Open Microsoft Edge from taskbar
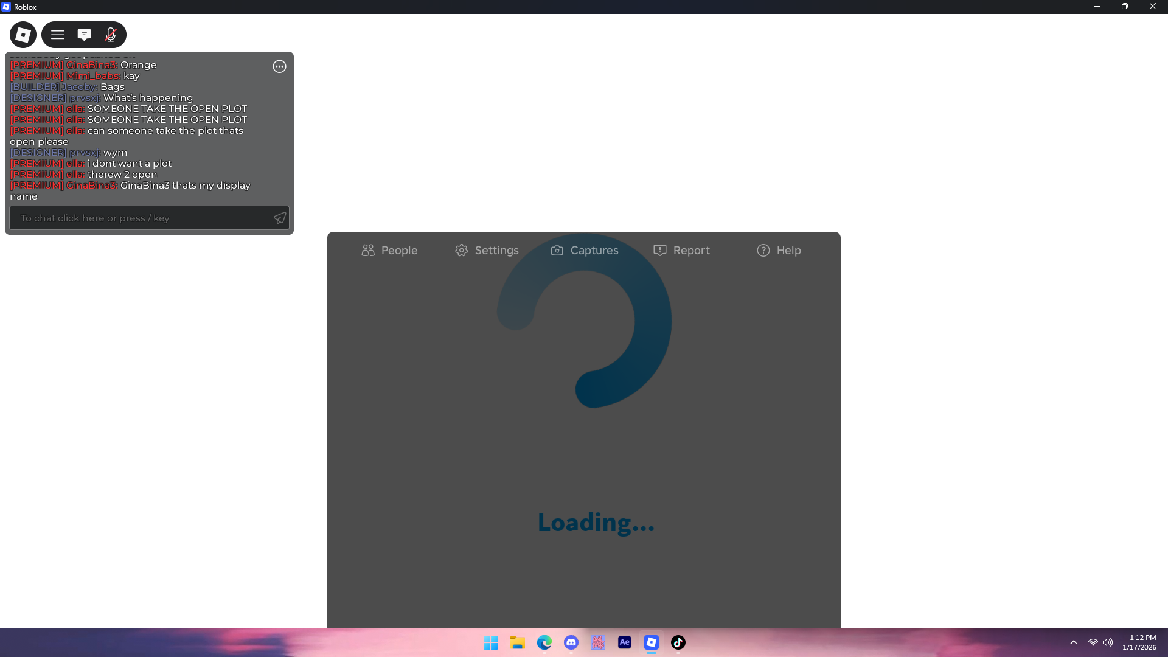Screen dimensions: 1168x657 tap(544, 642)
